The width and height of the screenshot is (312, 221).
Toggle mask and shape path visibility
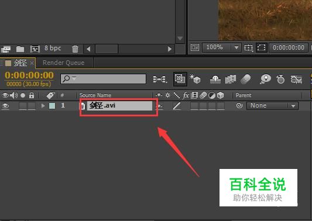(x=261, y=48)
